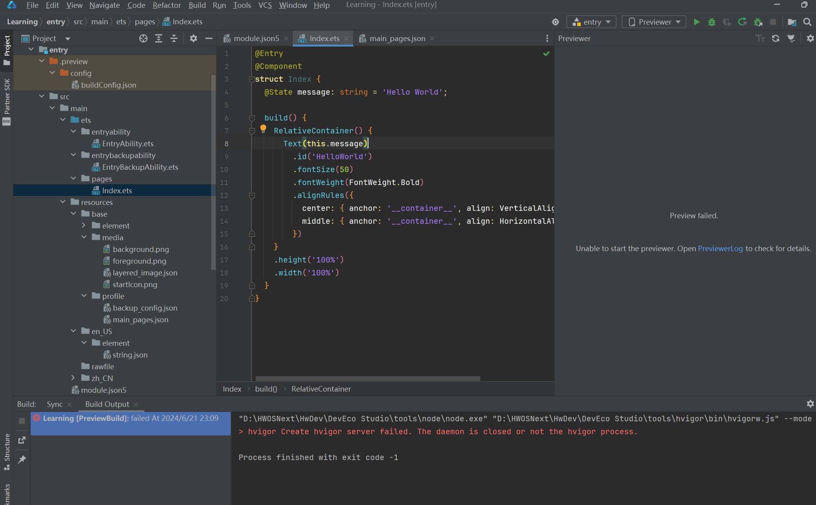Open the VCS menu
Image resolution: width=816 pixels, height=505 pixels.
265,5
